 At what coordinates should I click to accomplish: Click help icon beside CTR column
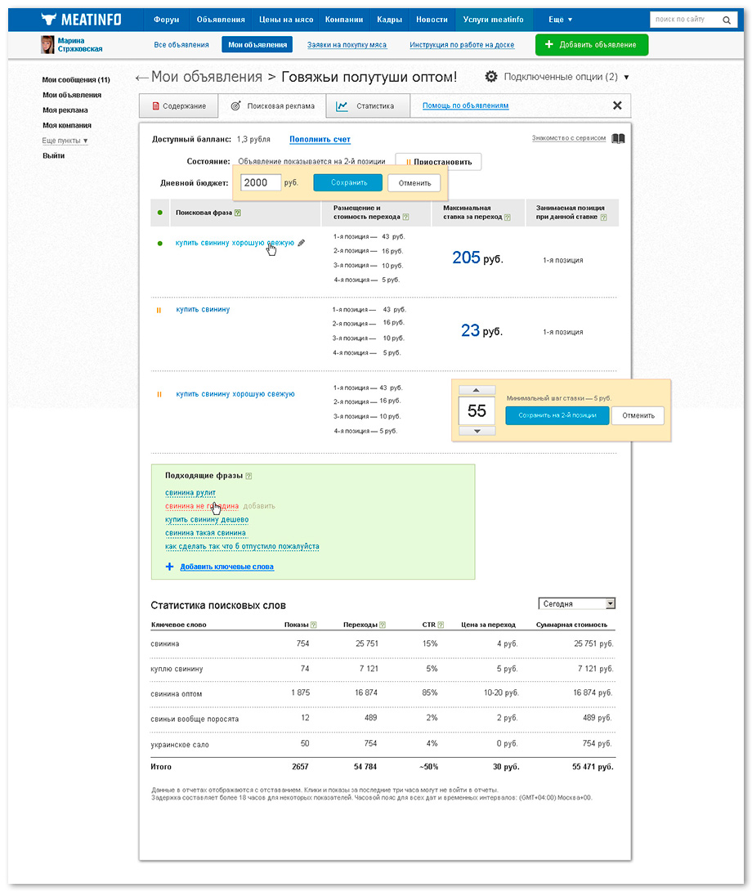click(441, 625)
